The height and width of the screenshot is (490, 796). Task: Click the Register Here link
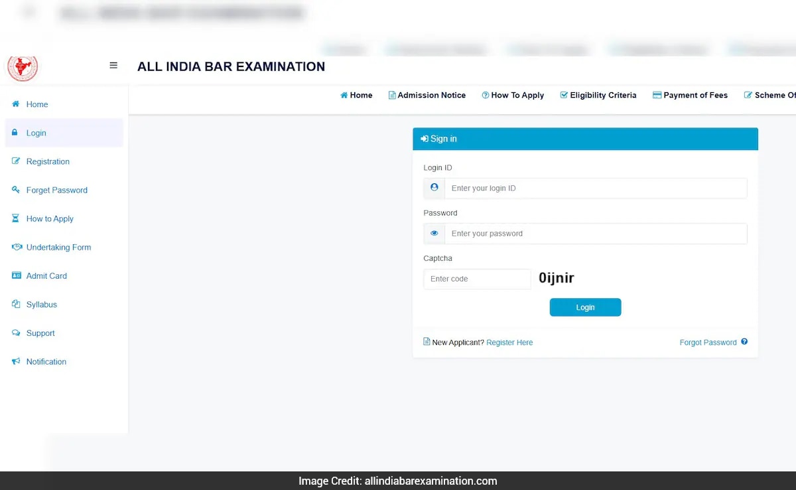point(509,342)
